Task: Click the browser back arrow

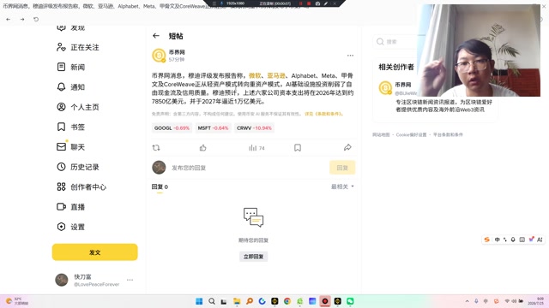Action: (x=9, y=19)
